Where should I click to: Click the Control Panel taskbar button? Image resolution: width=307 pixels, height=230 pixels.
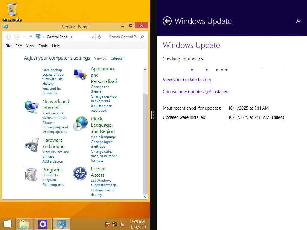coord(61,224)
